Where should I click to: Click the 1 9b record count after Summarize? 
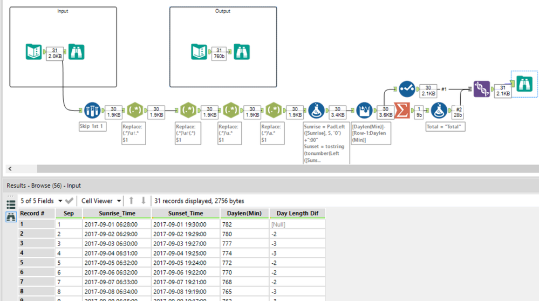coord(419,112)
